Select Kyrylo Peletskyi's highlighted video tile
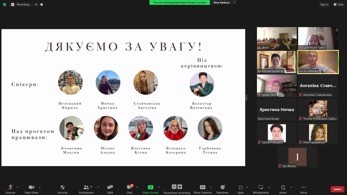This screenshot has height=195, width=347. 318,62
